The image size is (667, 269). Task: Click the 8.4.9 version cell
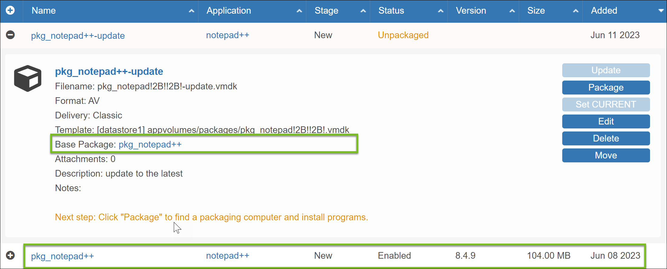(465, 256)
